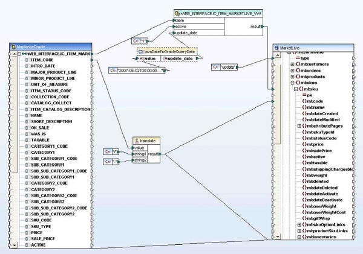The width and height of the screenshot is (363, 254).
Task: Click the MapforceOracle component title icon
Action: click(x=13, y=47)
